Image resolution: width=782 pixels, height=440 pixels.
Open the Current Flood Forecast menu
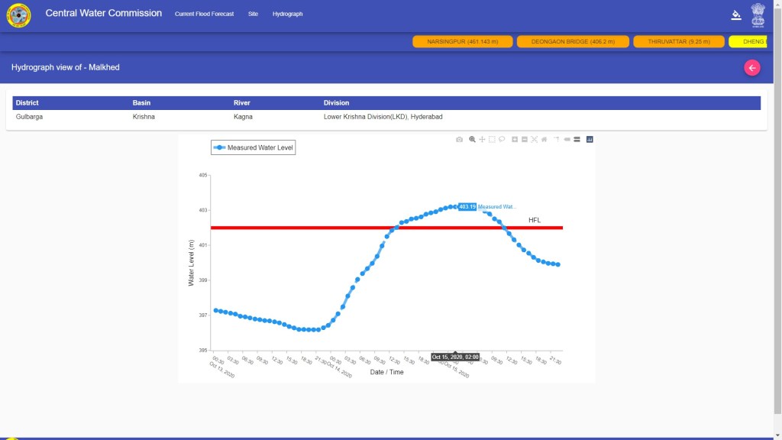(x=204, y=14)
